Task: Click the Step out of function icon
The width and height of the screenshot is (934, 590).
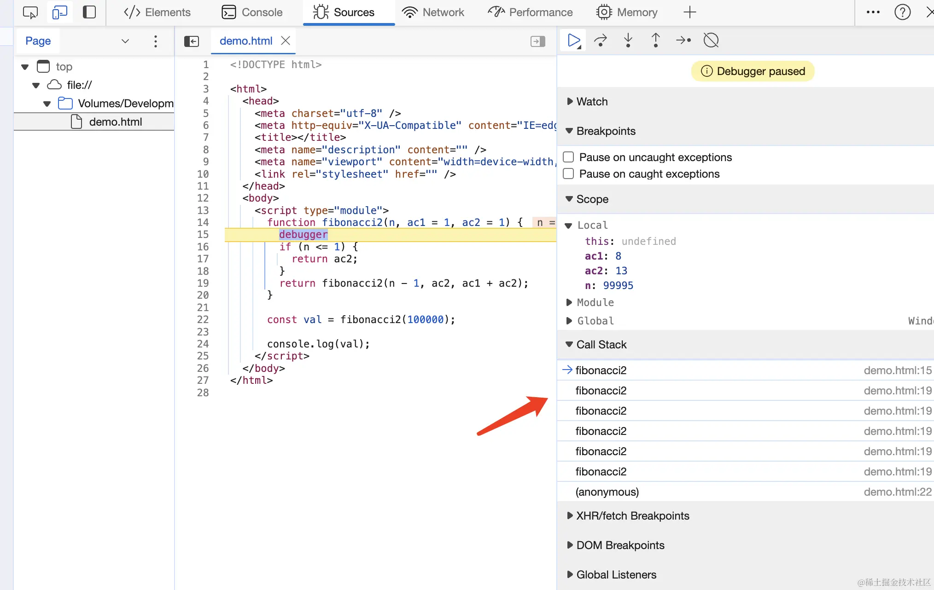Action: coord(656,40)
